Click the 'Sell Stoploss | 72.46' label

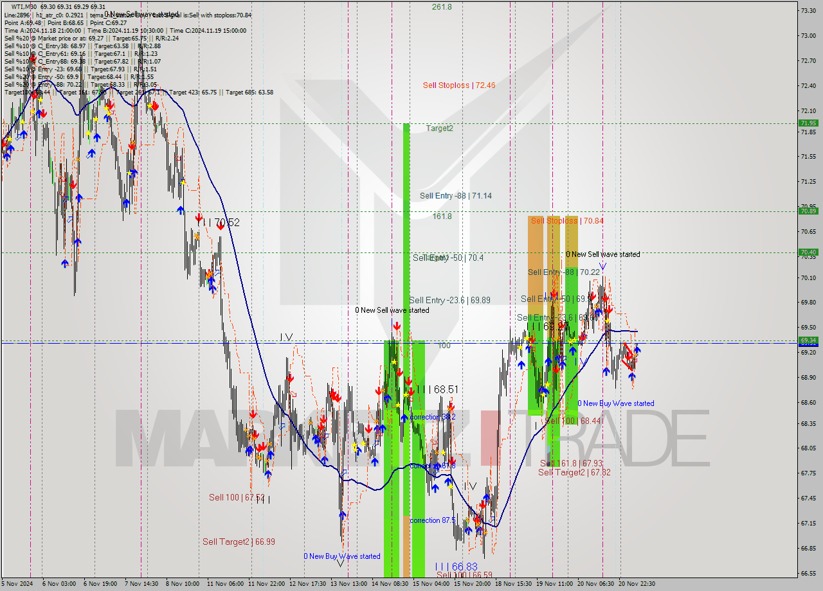[459, 85]
